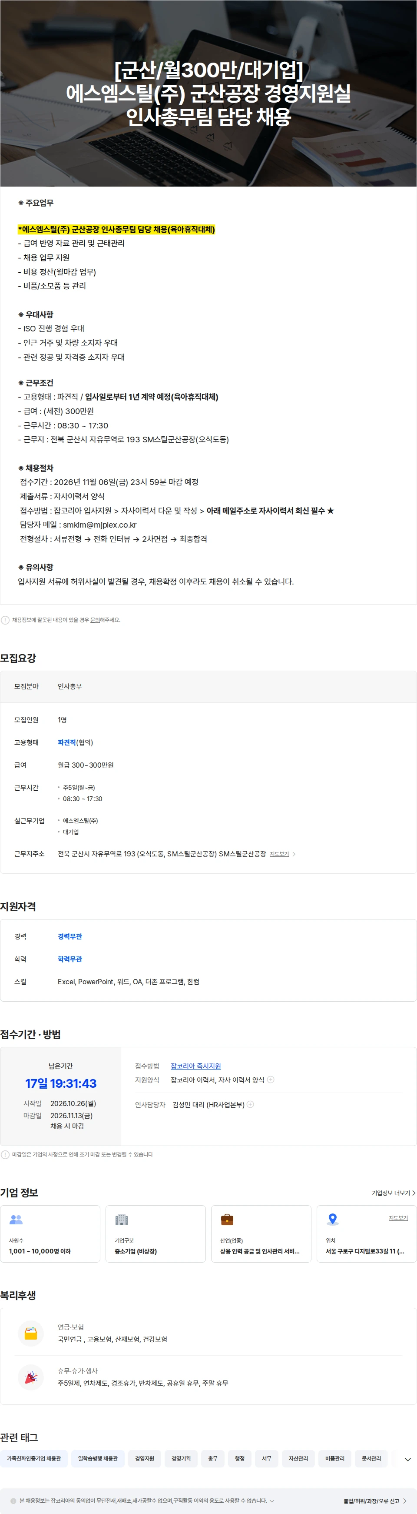Click the 기업구분 building icon
Viewport: 417px width, 1514px height.
[x=122, y=1220]
